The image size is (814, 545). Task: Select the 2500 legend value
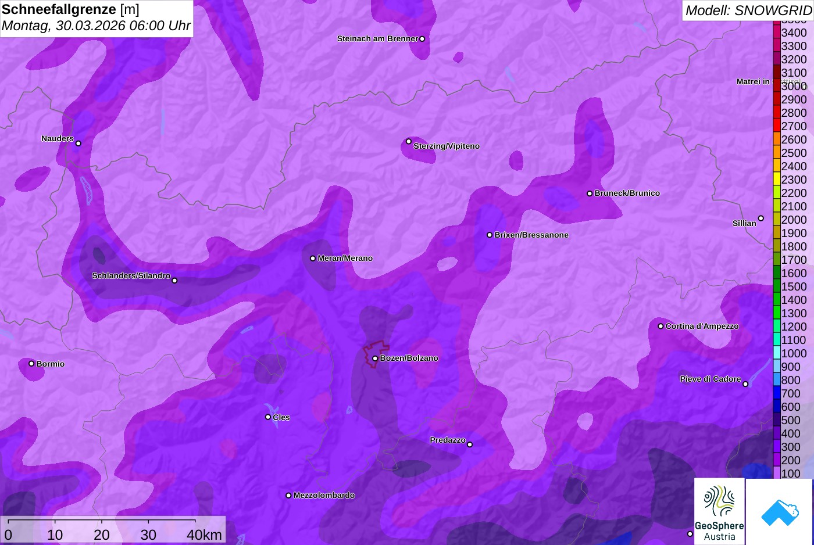(794, 153)
